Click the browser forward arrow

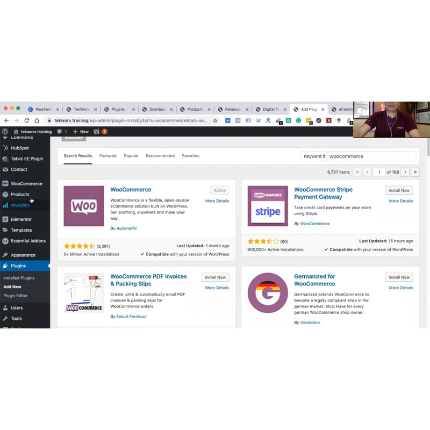pos(17,120)
